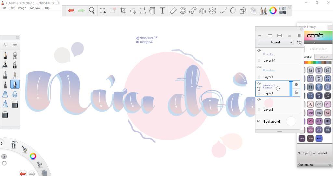Screen dimensions: 333x176
Task: Click the round marker beside Layer1-1 name
Action: click(259, 61)
